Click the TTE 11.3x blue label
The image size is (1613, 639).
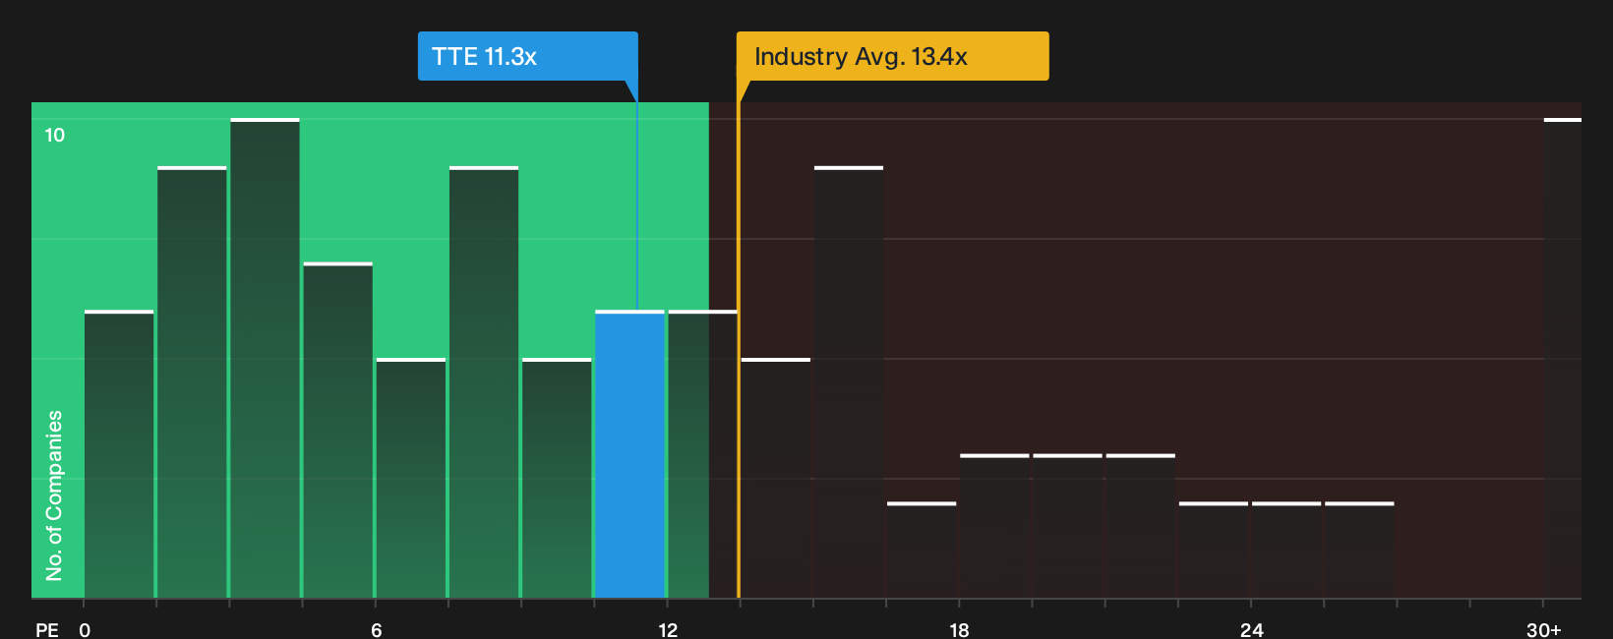(x=527, y=56)
